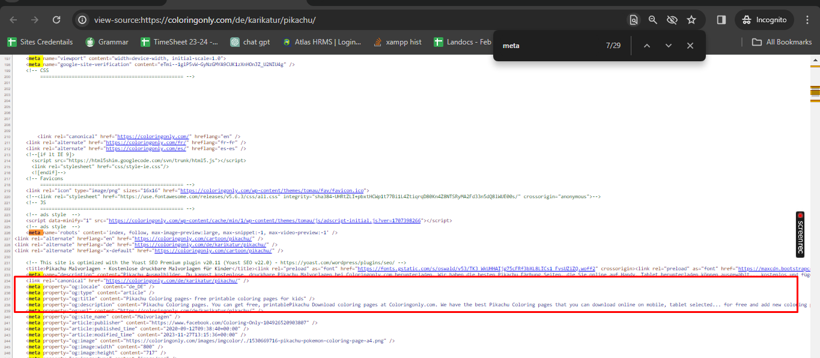This screenshot has width=820, height=358.
Task: Click the '7/29' match counter
Action: pos(613,46)
